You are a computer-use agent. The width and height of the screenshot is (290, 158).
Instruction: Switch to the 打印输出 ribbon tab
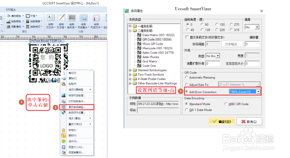[11, 10]
